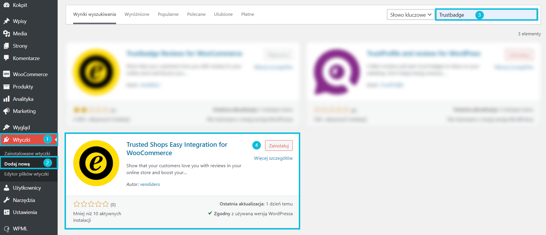Click the Strony pages icon
The width and height of the screenshot is (546, 235).
click(x=6, y=46)
